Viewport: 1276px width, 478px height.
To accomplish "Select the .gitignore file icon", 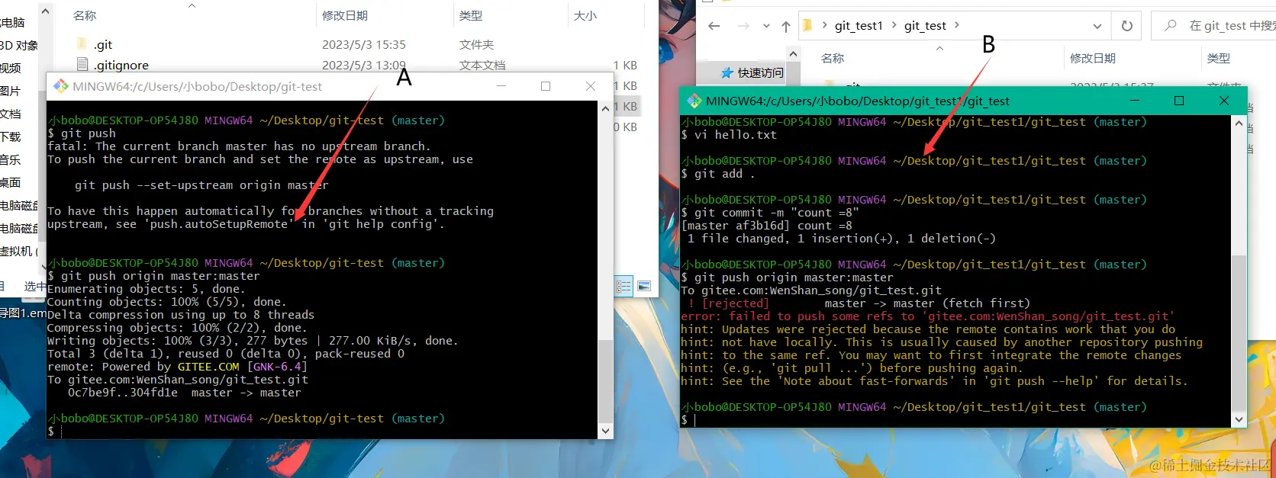I will pyautogui.click(x=82, y=65).
